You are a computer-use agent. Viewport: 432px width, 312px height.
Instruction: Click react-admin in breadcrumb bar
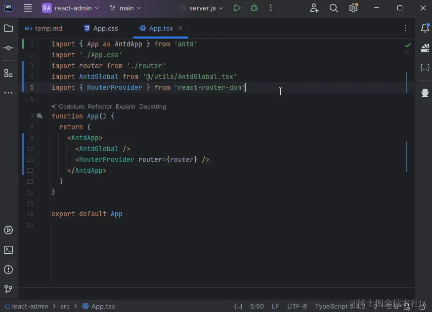tap(27, 306)
